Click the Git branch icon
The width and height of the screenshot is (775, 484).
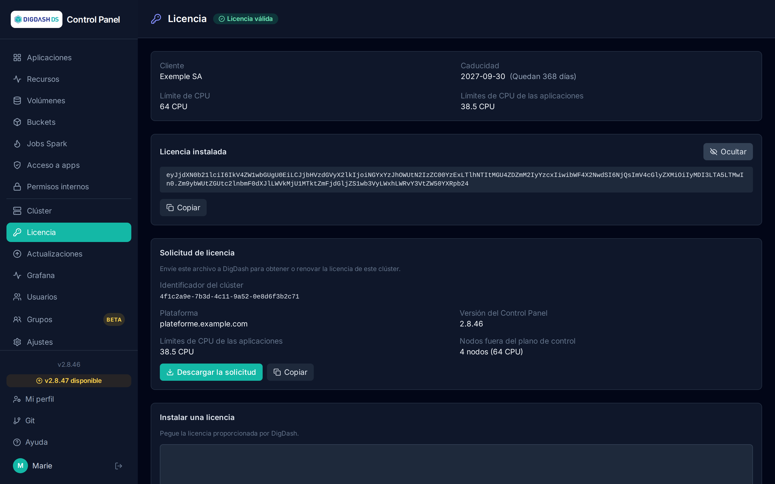(x=17, y=421)
